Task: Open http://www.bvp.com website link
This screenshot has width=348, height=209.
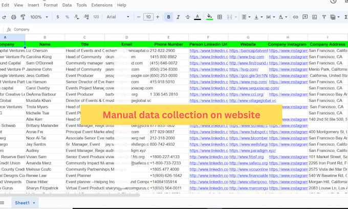Action: tap(247, 57)
